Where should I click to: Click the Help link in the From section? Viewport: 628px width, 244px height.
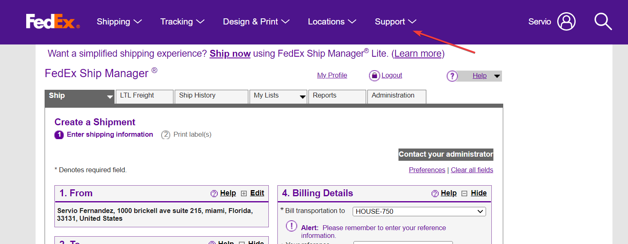pos(228,193)
